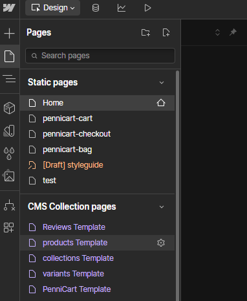Click the expand/collapse arrows icon at top right
Viewport: 247px width, 301px height.
217,32
